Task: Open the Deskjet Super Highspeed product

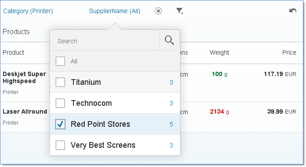Action: click(x=24, y=77)
